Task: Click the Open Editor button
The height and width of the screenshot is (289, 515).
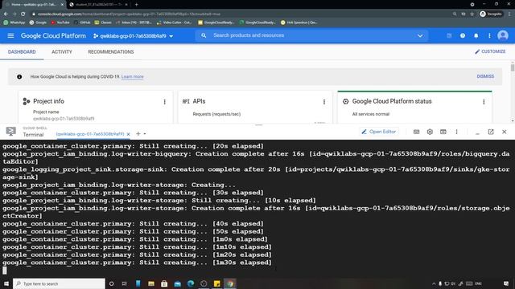Action: pyautogui.click(x=379, y=132)
